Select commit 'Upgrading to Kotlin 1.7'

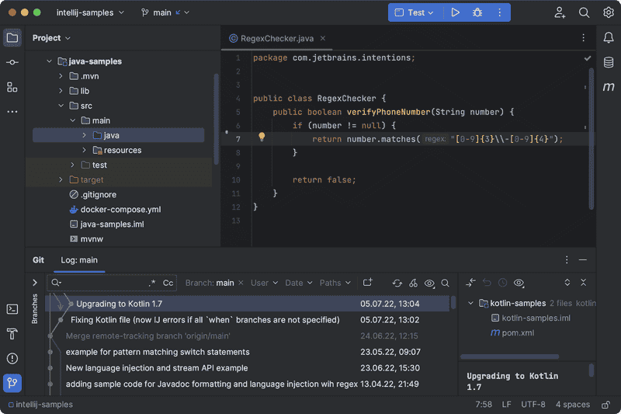click(248, 304)
